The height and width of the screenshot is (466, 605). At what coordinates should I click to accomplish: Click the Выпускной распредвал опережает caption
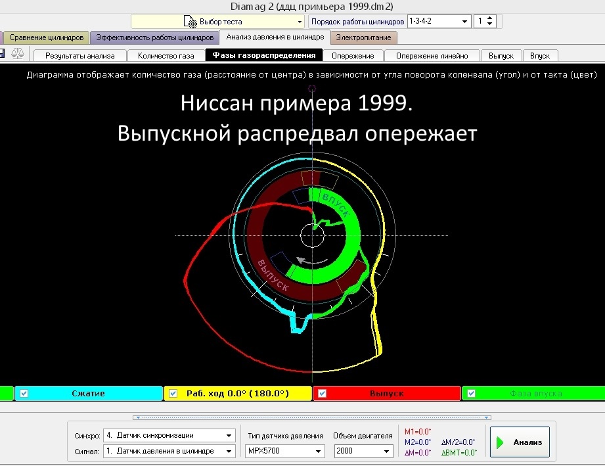[297, 133]
